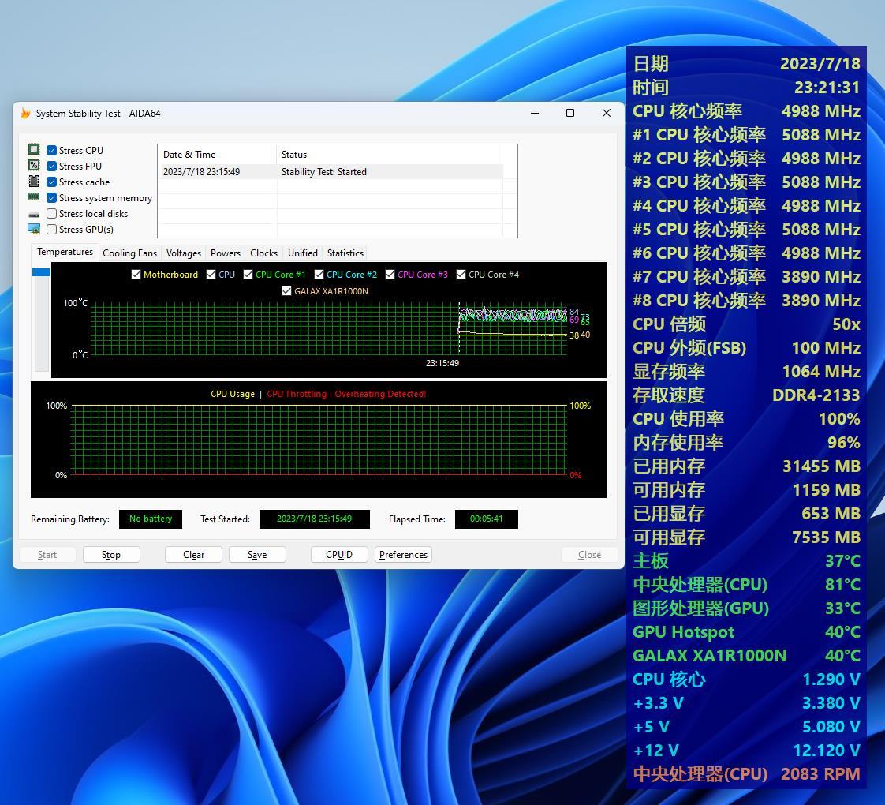
Task: Click the '50x' CPU multiplier value
Action: click(x=846, y=324)
